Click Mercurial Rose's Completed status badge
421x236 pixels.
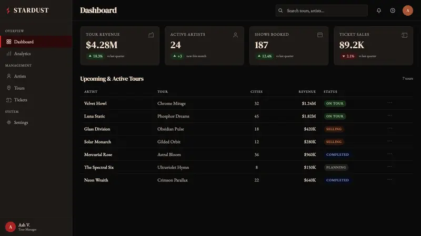coord(337,154)
